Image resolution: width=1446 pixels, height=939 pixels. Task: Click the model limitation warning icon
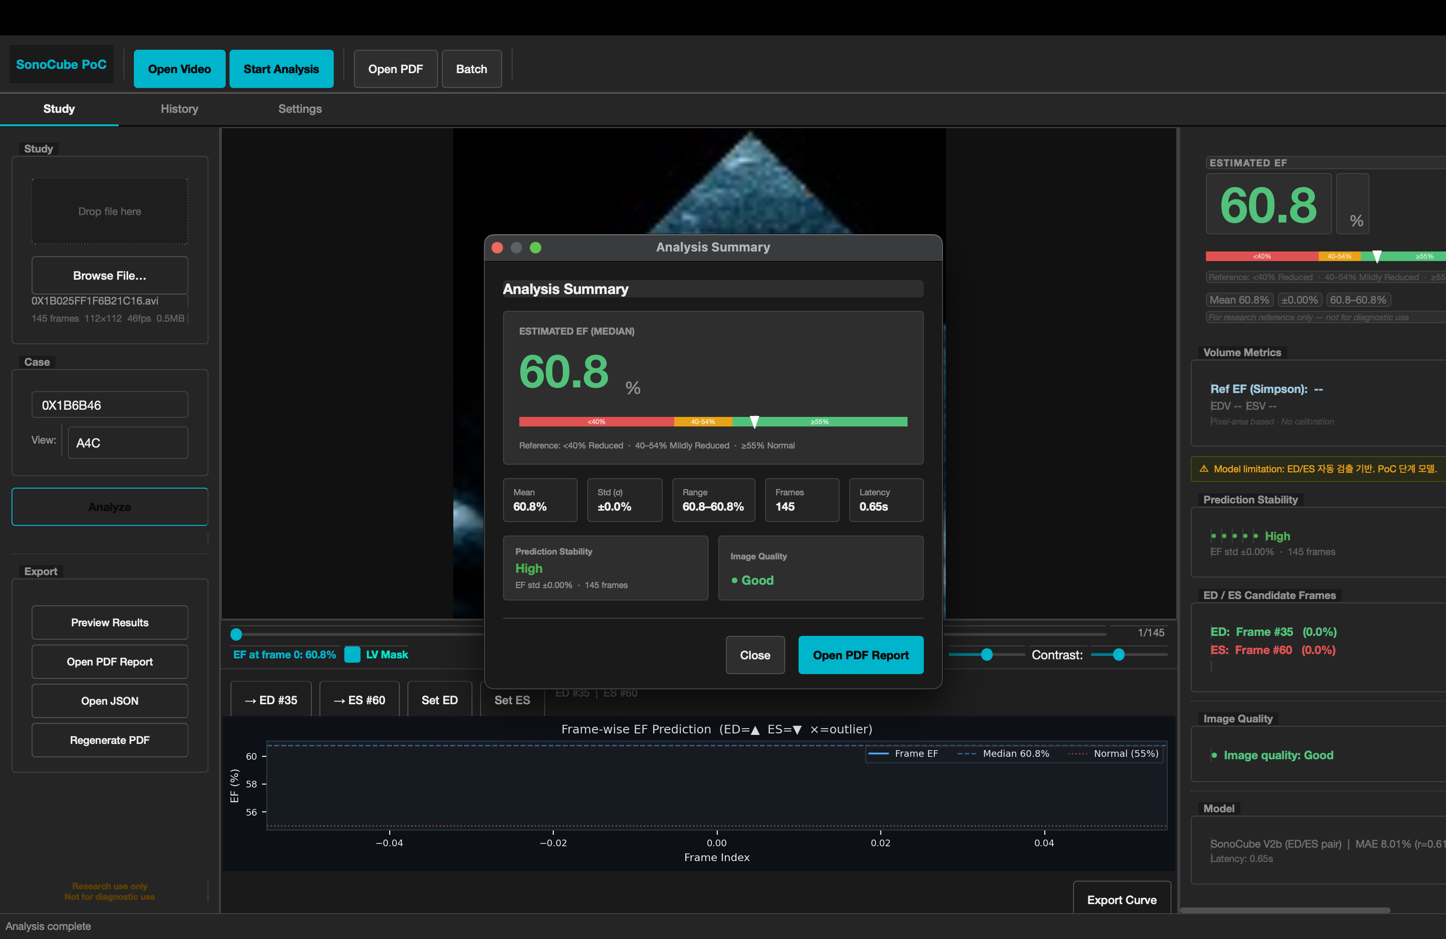1204,469
